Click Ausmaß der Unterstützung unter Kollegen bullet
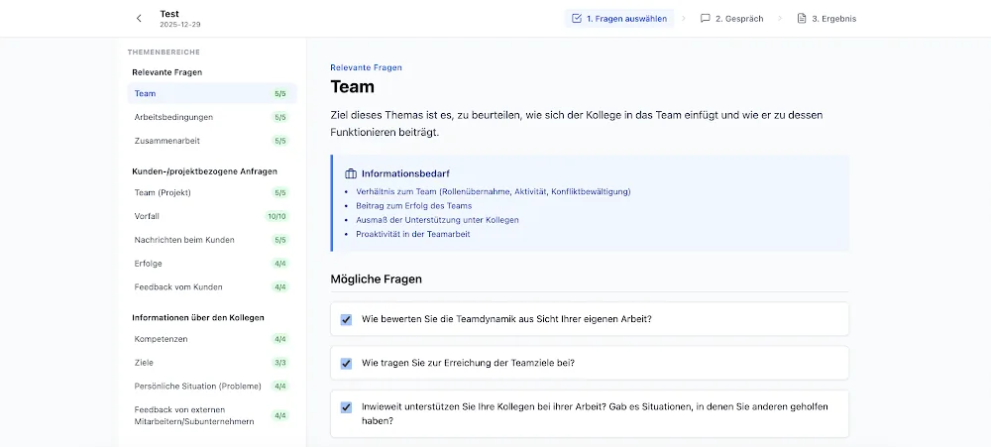Viewport: 991px width, 447px height. point(437,220)
